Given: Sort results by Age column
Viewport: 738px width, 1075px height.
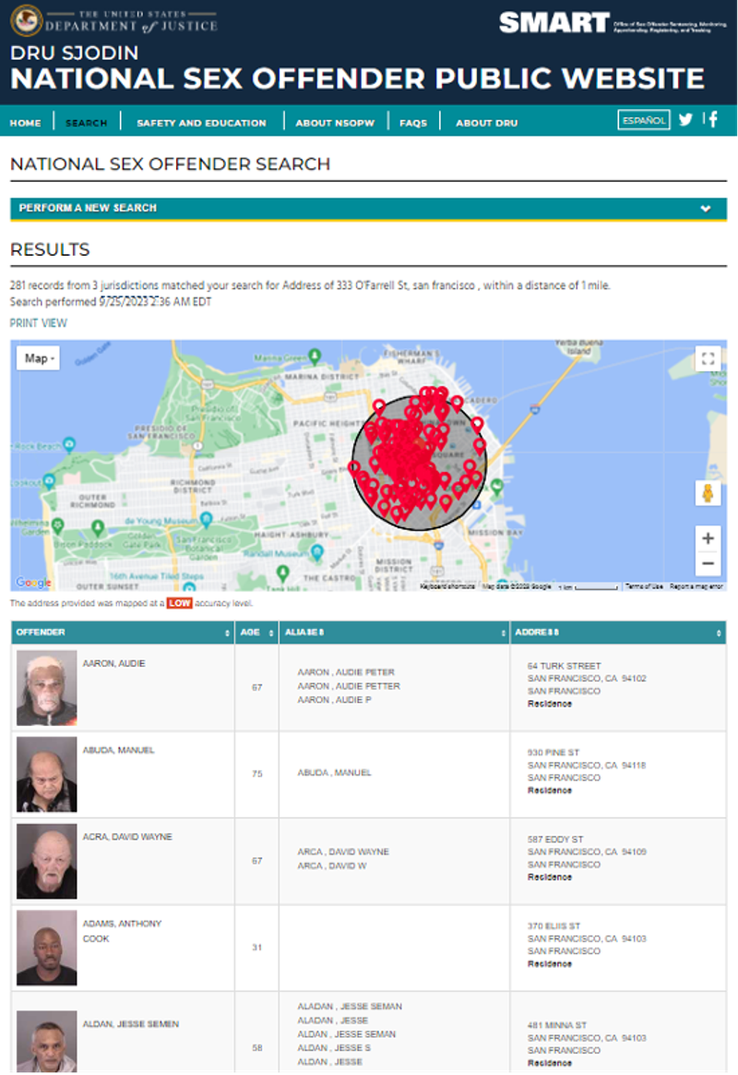Looking at the screenshot, I should pos(256,632).
